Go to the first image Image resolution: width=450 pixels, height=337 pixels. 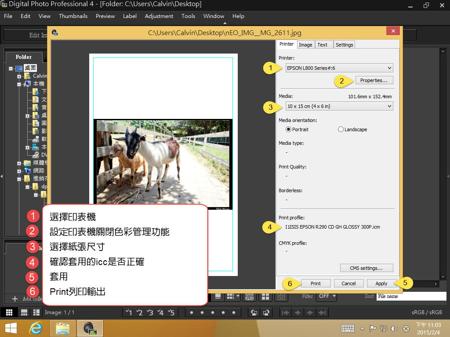click(286, 312)
